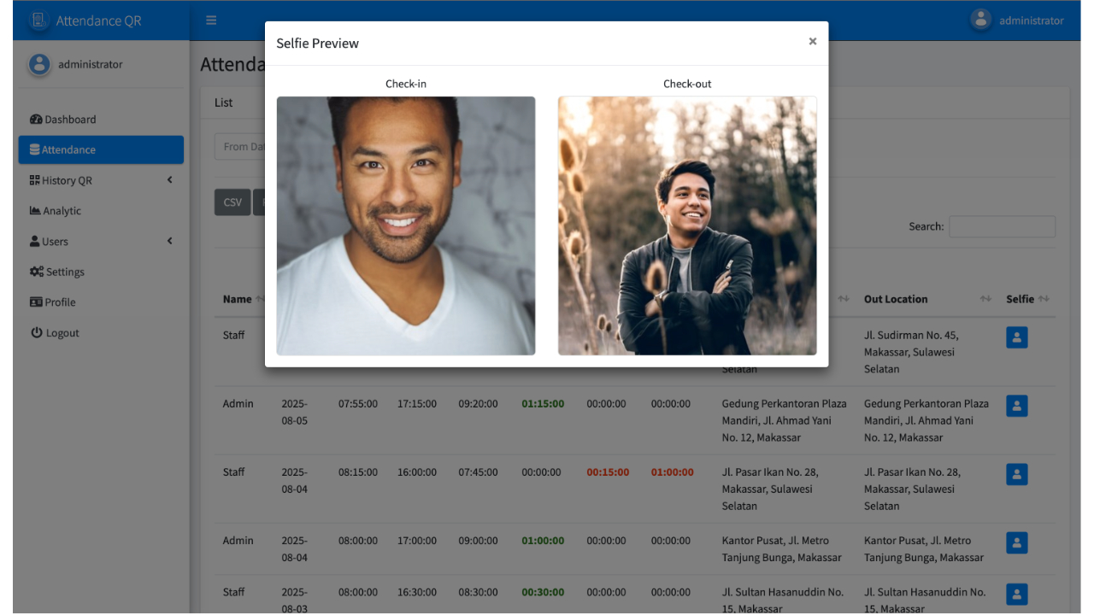Select the date cell 2025-08-03
Viewport: 1094px width, 615px height.
click(x=295, y=600)
